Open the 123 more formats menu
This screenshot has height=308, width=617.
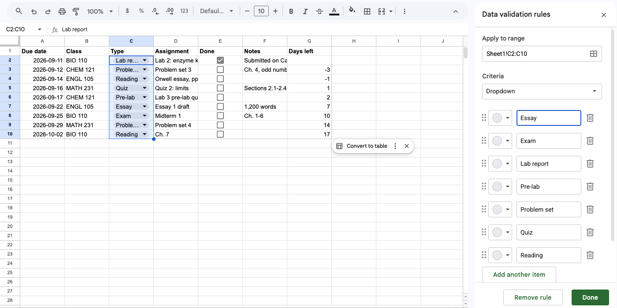pos(184,11)
